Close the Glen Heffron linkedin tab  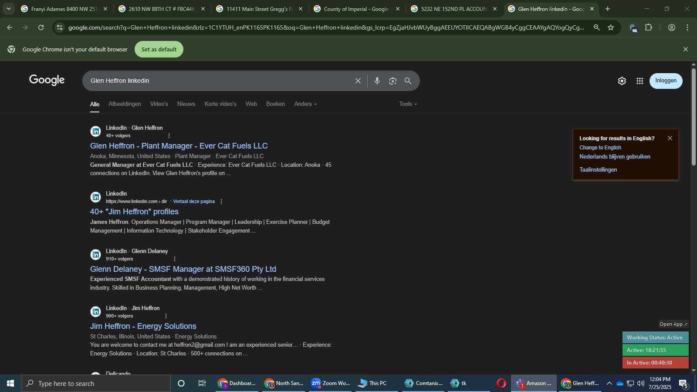coord(592,9)
